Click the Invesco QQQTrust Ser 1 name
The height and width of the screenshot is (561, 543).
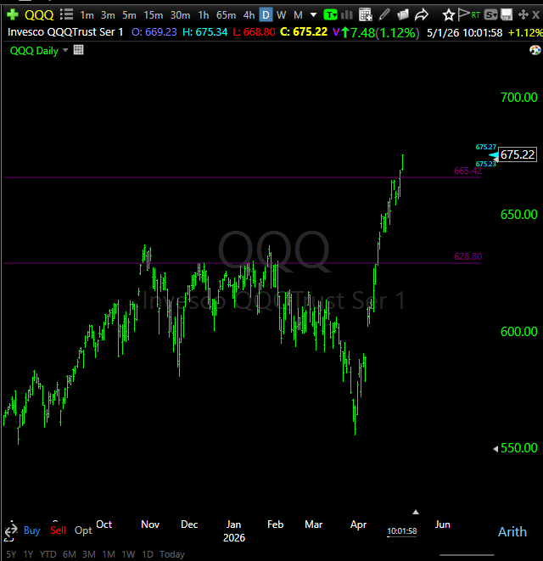[x=65, y=32]
